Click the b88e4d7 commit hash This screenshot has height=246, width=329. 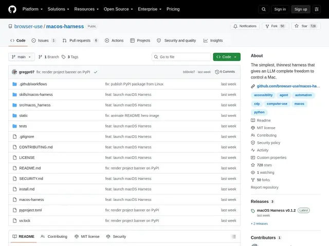pyautogui.click(x=189, y=72)
